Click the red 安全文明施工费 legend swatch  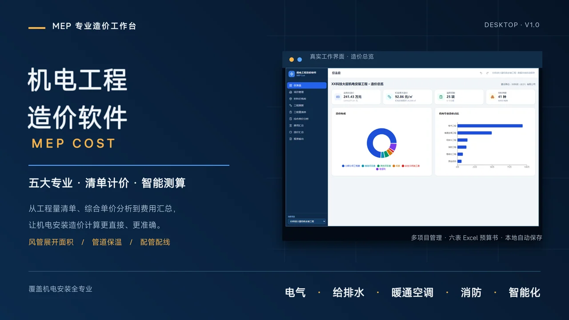click(x=403, y=166)
